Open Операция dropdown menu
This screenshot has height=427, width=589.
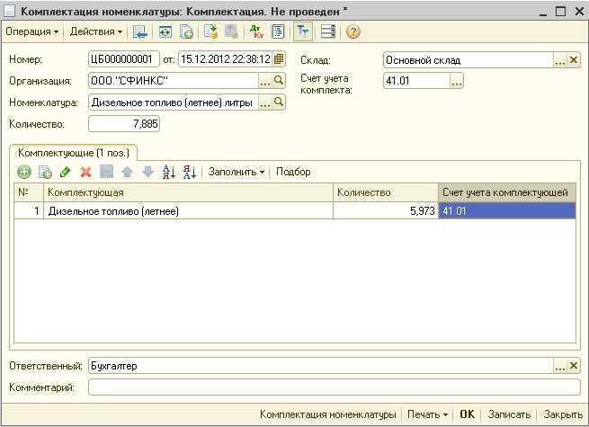32,32
